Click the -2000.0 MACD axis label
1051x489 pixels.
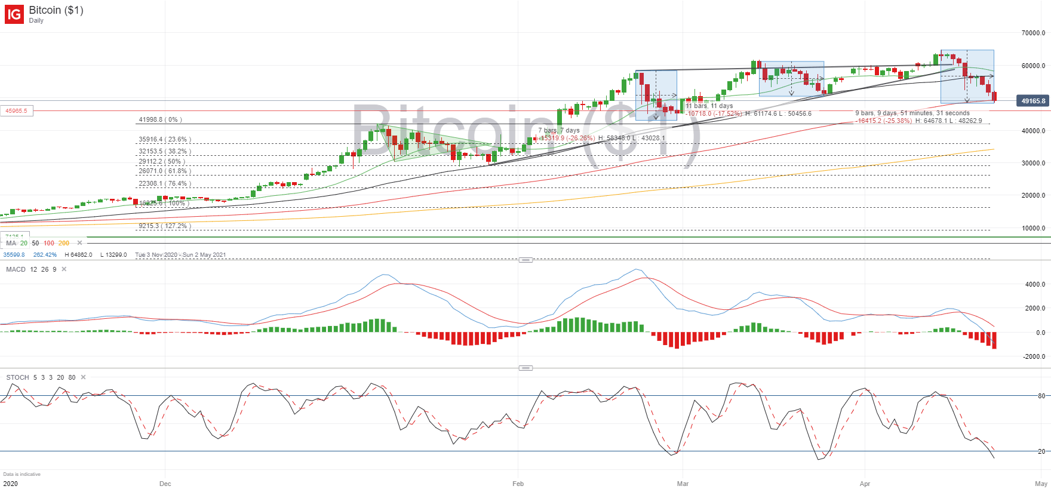point(1034,356)
